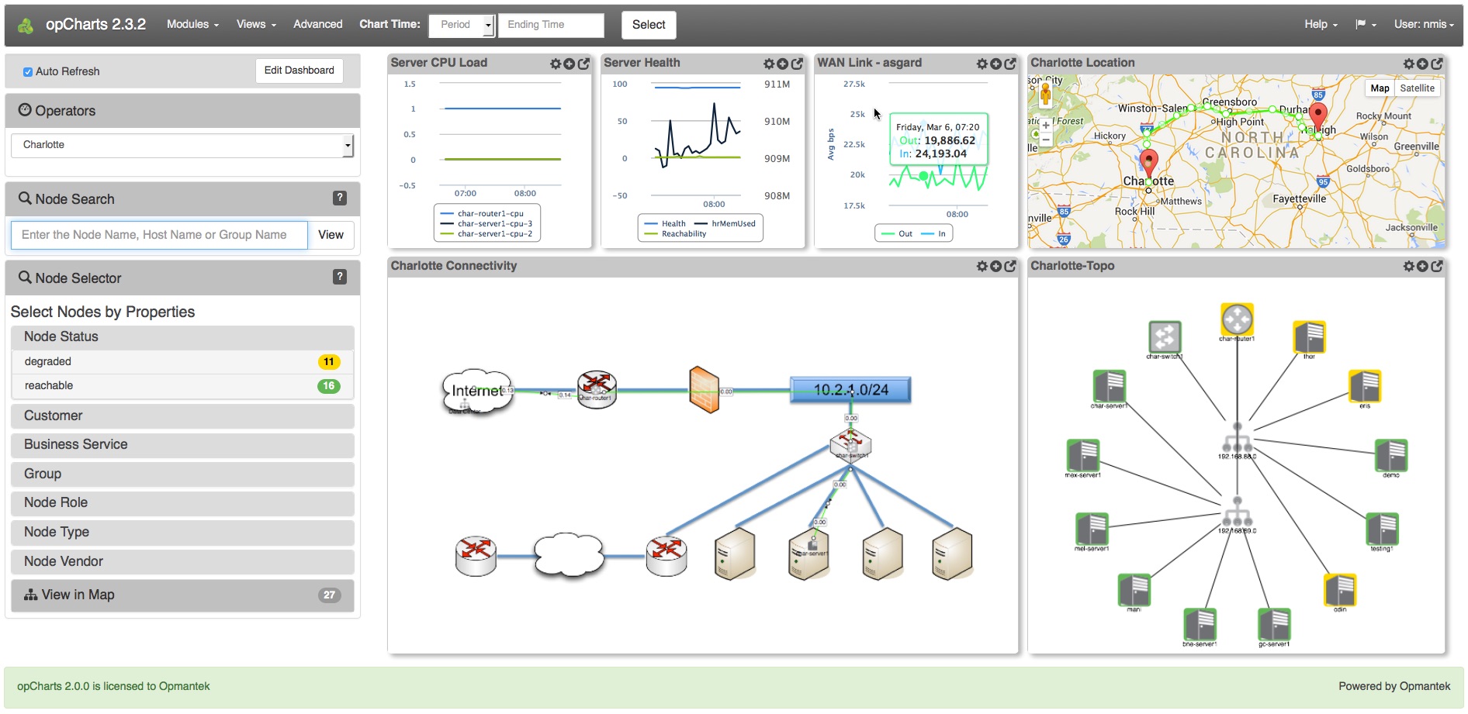The image size is (1468, 714).
Task: Click plus icon on Charlotte-Topo panel
Action: (1423, 266)
